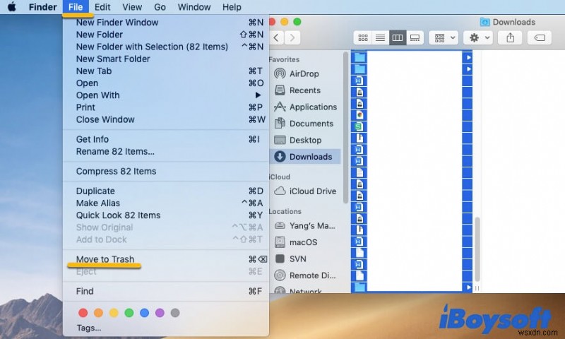Apply the orange tag color
The image size is (565, 339).
pyautogui.click(x=98, y=313)
